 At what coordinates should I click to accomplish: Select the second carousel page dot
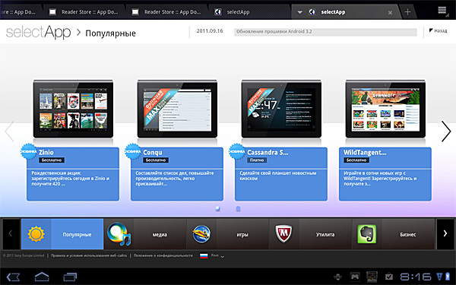click(238, 208)
